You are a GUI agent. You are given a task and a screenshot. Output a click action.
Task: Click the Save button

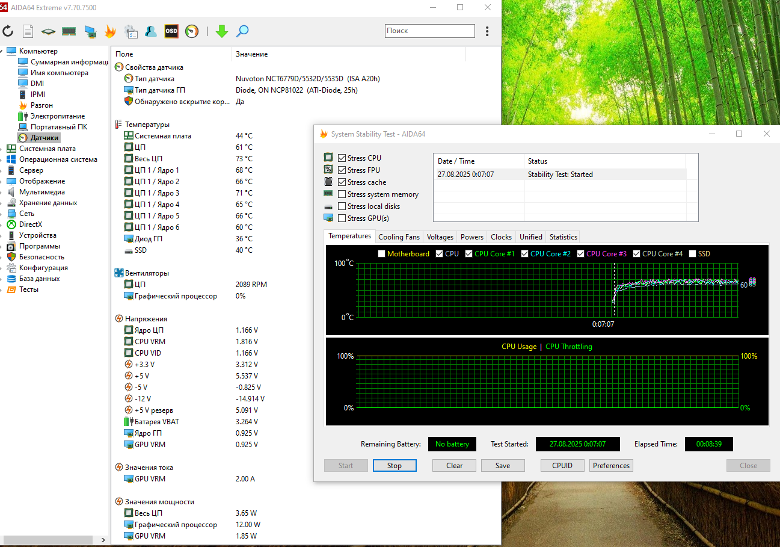(x=503, y=466)
